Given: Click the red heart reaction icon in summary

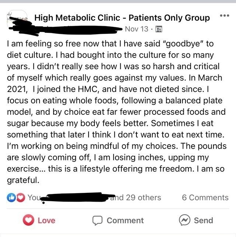Looking at the screenshot, I should (x=21, y=198).
